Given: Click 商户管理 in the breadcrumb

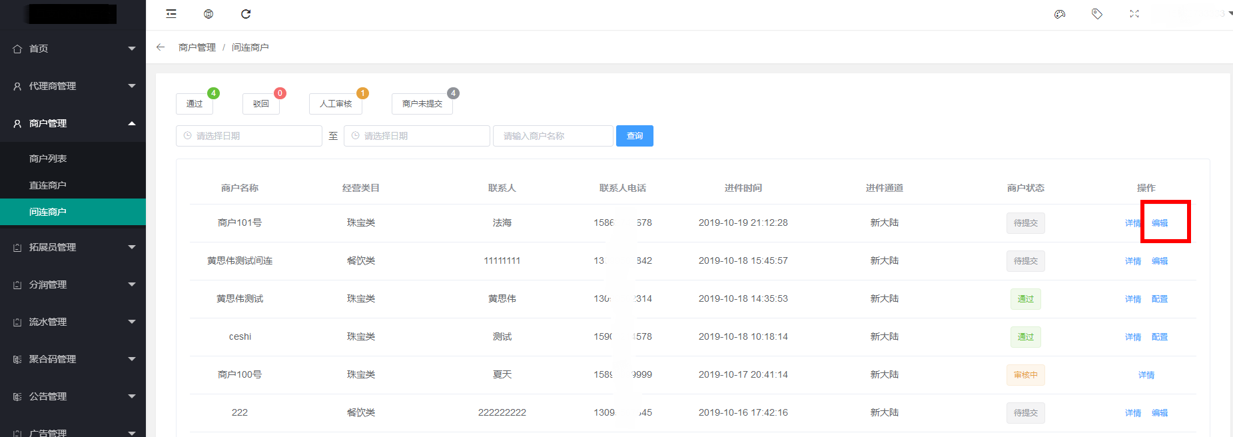Looking at the screenshot, I should pyautogui.click(x=197, y=47).
